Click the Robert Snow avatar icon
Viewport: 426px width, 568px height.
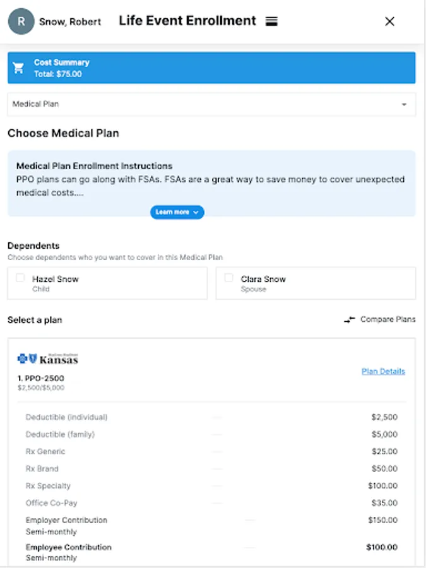[x=21, y=21]
